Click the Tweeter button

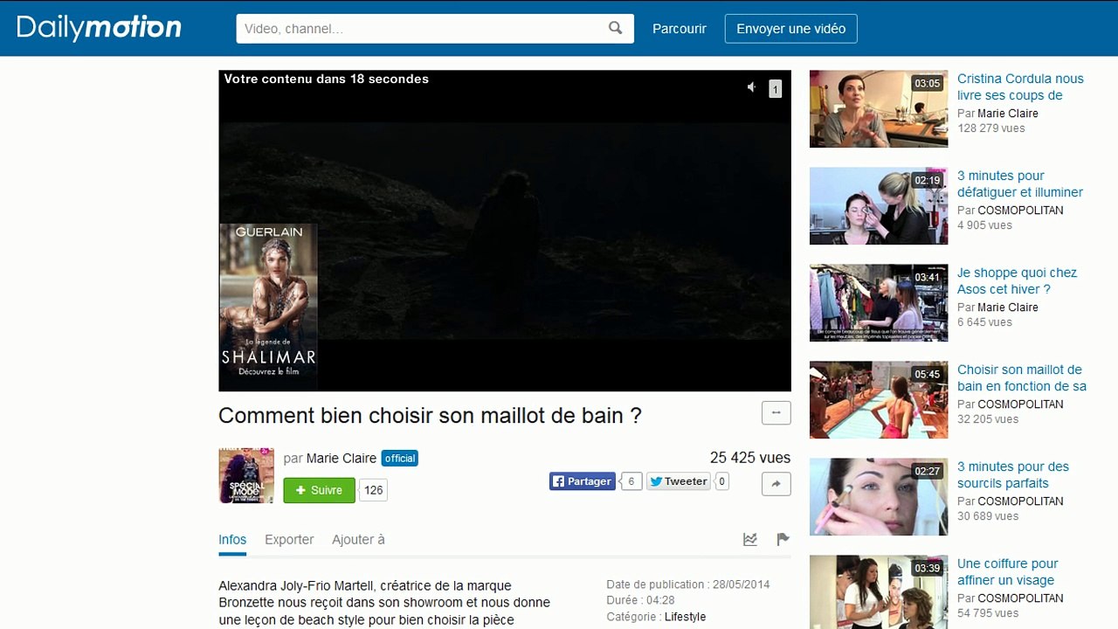pos(678,481)
